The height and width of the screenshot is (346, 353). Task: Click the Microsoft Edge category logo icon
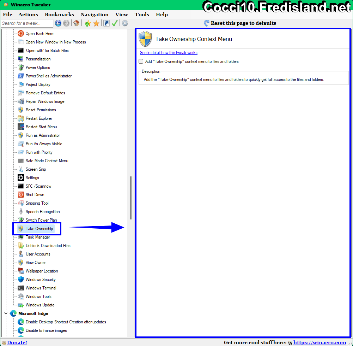coord(13,313)
